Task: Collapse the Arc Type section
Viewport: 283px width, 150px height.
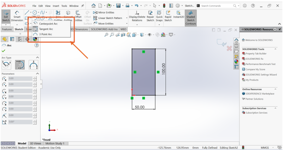Action: click(x=37, y=58)
